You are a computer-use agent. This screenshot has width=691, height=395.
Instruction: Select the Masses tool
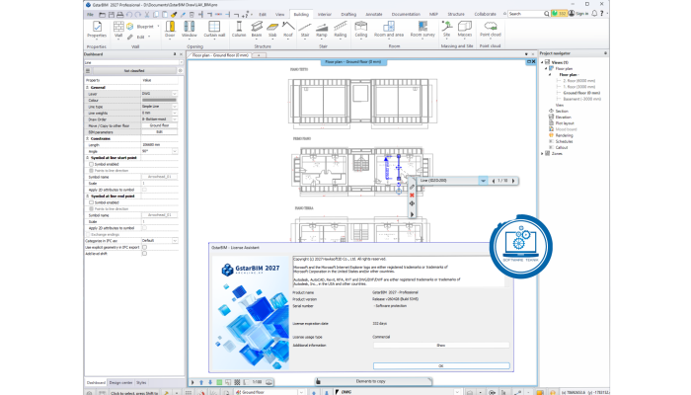coord(465,30)
